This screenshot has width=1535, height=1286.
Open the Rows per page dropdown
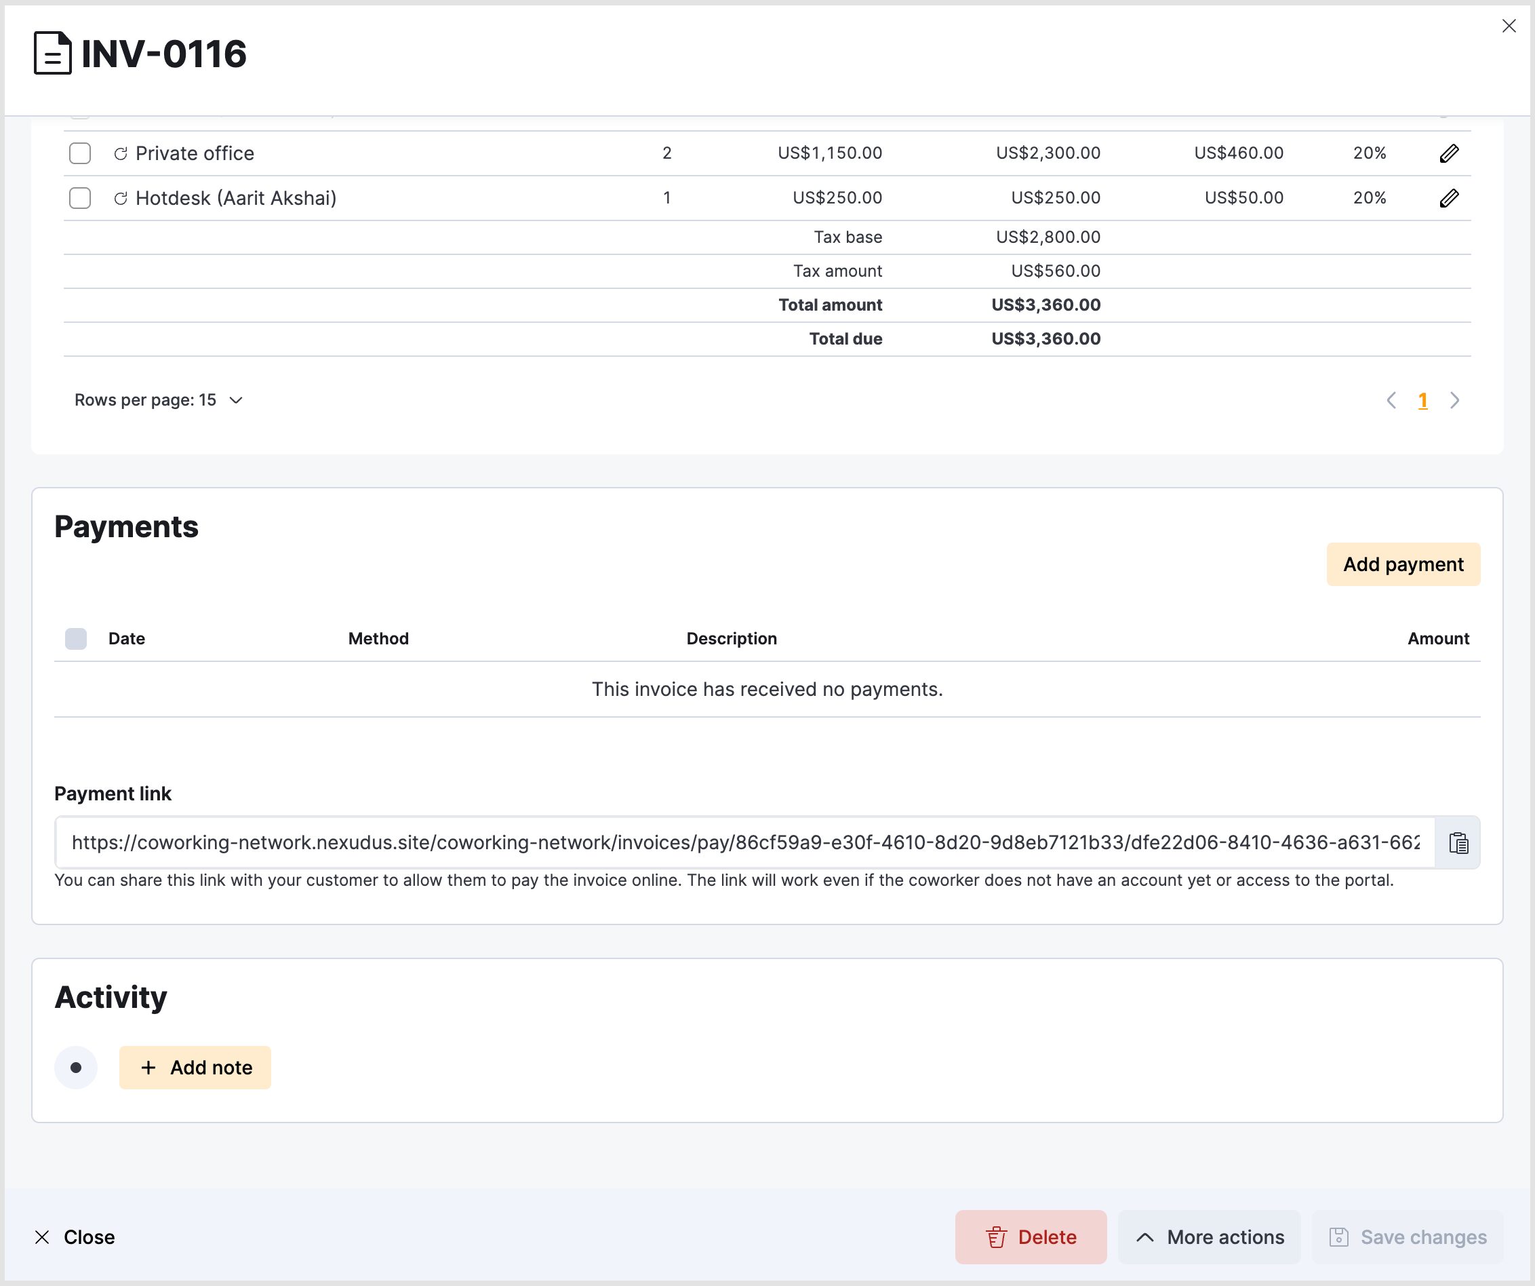[159, 401]
